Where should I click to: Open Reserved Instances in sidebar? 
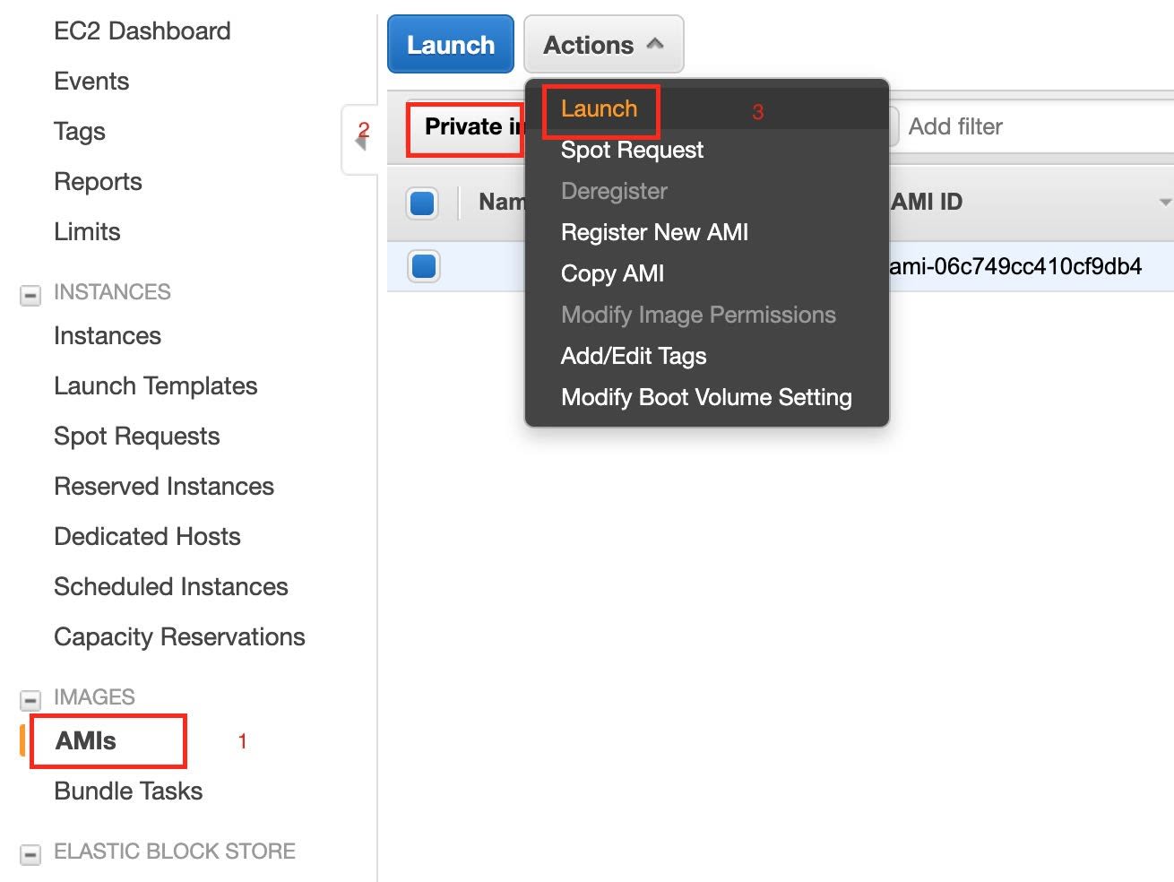point(164,487)
